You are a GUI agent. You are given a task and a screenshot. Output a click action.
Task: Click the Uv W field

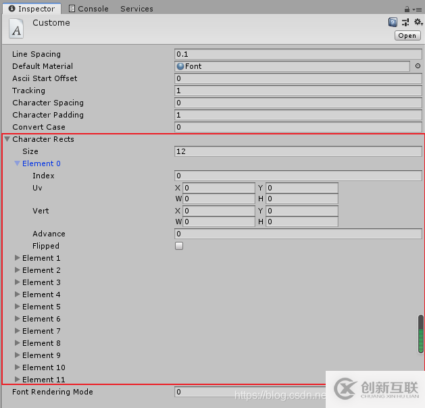pyautogui.click(x=219, y=199)
